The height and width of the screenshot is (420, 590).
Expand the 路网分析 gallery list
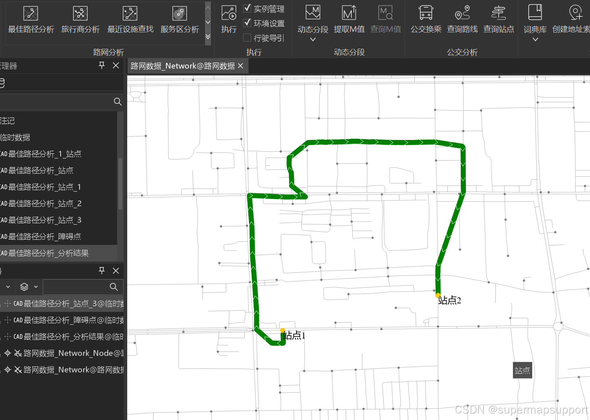[x=208, y=37]
